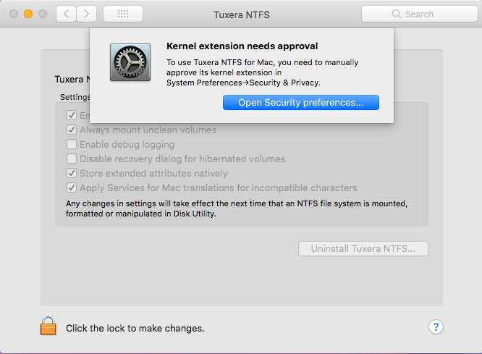The image size is (482, 354).
Task: Toggle Store extended attributes natively checkbox
Action: (72, 173)
